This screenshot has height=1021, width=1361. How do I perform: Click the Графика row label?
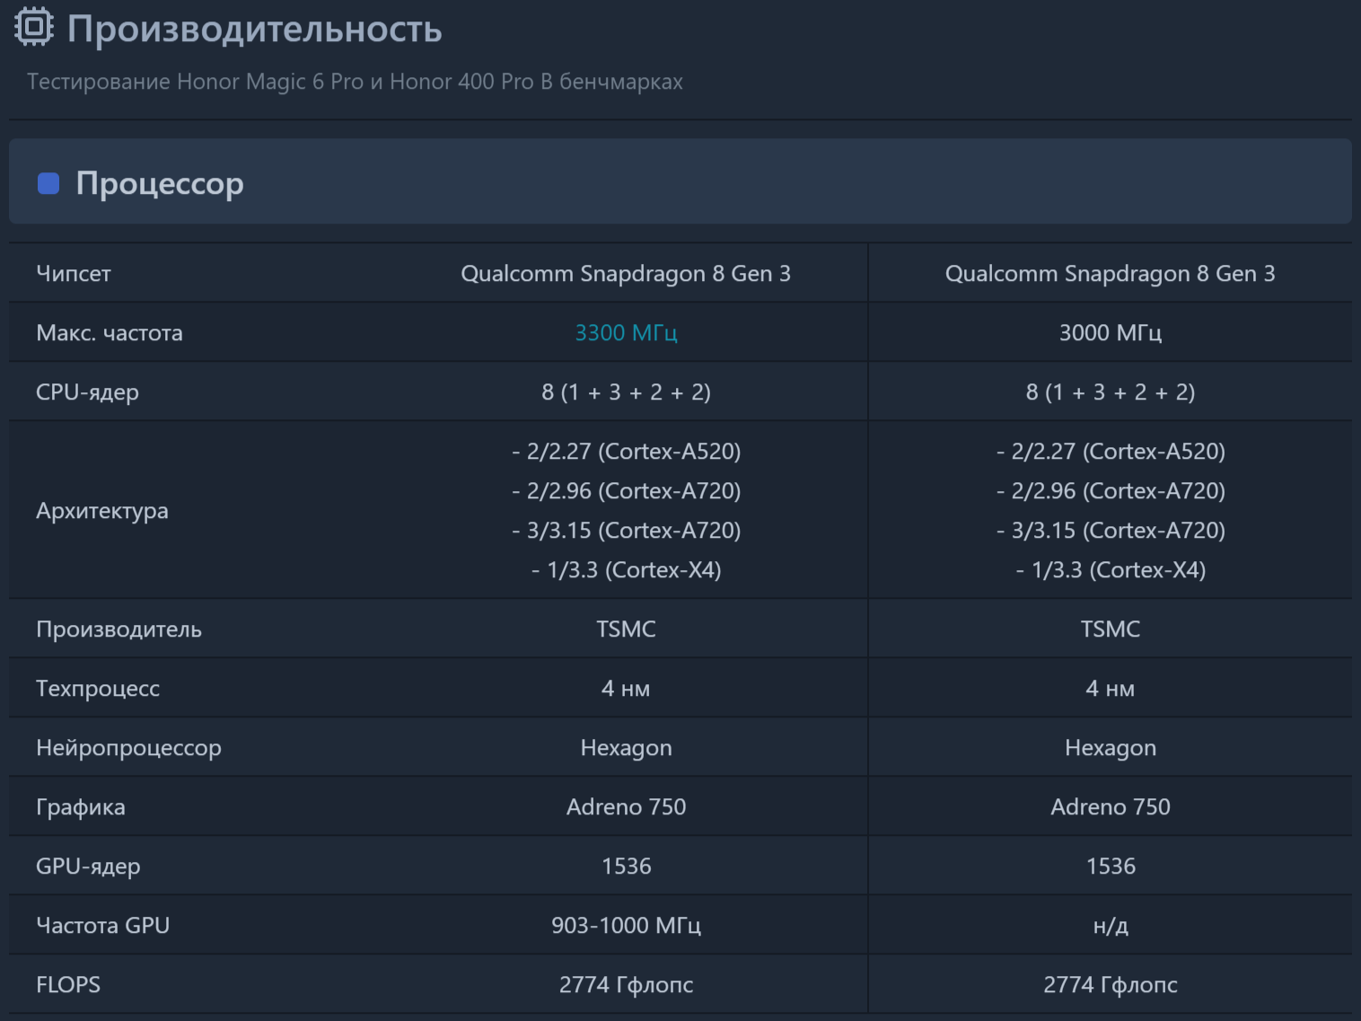tap(81, 807)
